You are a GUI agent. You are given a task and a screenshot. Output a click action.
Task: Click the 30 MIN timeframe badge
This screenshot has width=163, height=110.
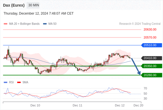coord(33,5)
